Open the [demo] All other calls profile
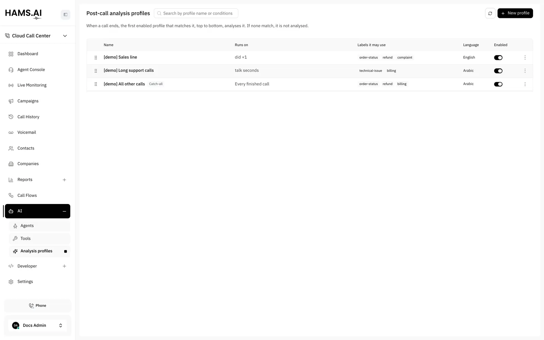The height and width of the screenshot is (340, 544). coord(124,84)
